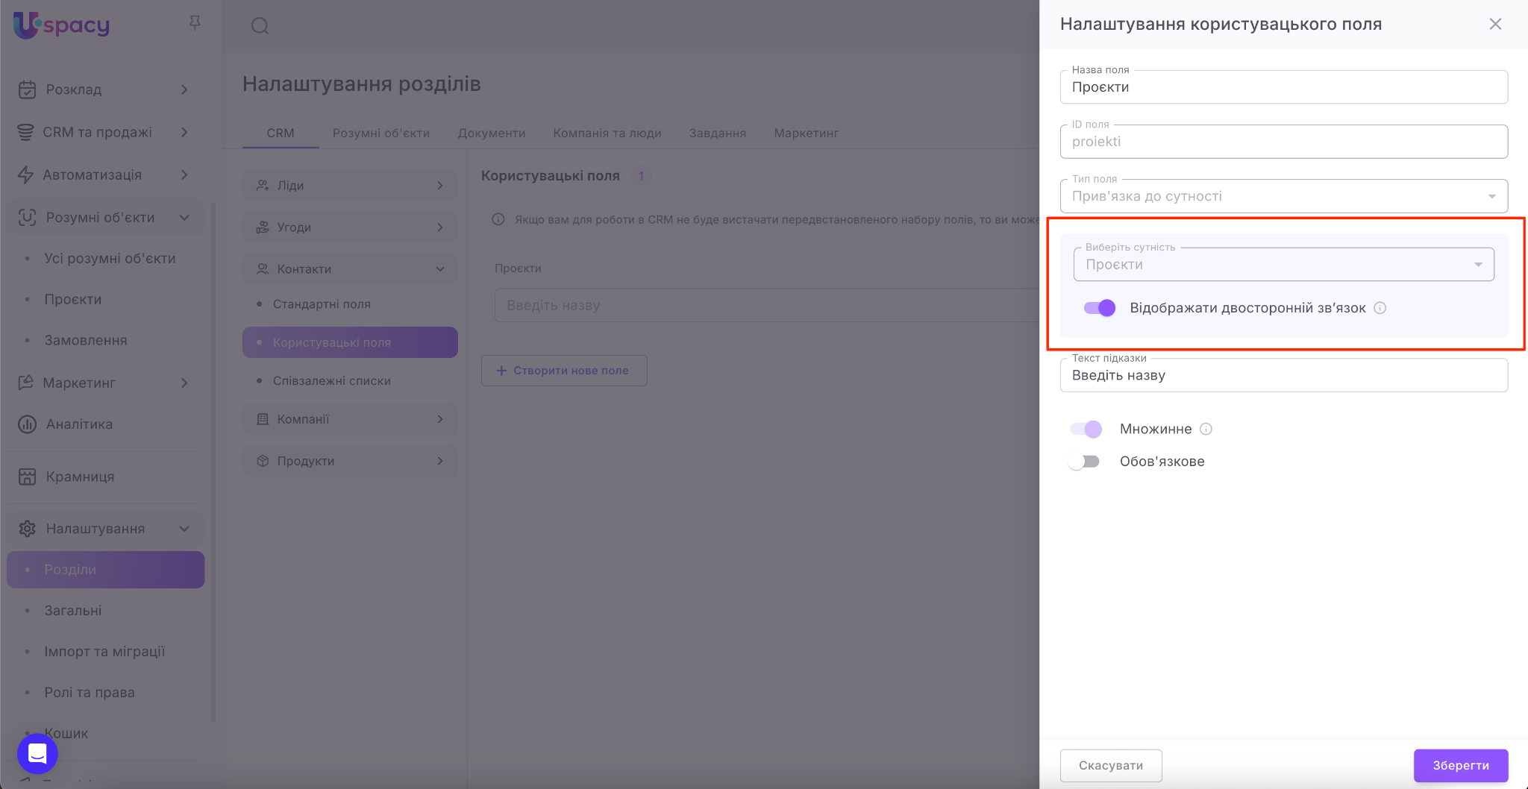The height and width of the screenshot is (789, 1528).
Task: Click the Крамниця store icon
Action: coord(27,477)
